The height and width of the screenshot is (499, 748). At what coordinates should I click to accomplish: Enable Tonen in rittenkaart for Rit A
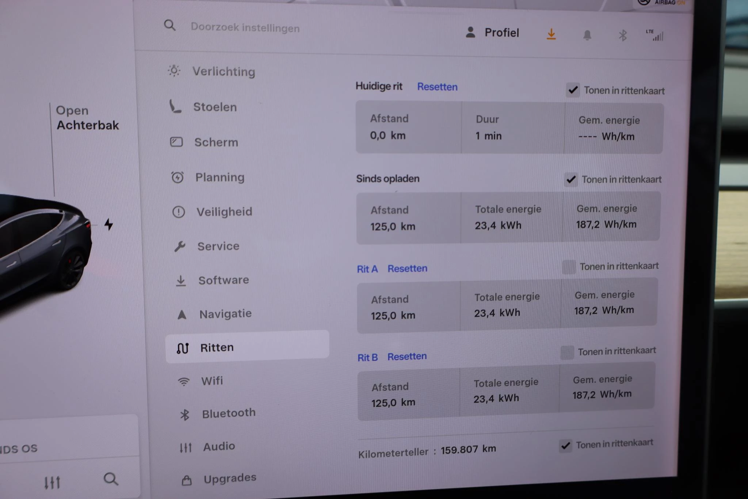(x=568, y=267)
